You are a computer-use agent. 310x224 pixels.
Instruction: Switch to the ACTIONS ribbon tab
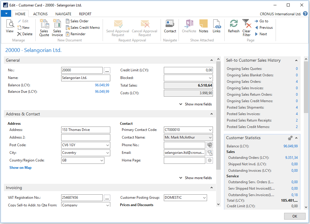pyautogui.click(x=40, y=14)
